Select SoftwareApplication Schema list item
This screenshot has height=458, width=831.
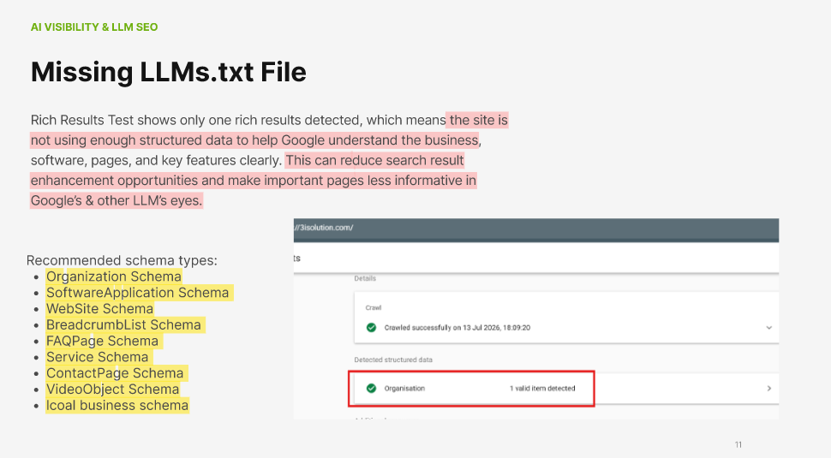pos(138,293)
